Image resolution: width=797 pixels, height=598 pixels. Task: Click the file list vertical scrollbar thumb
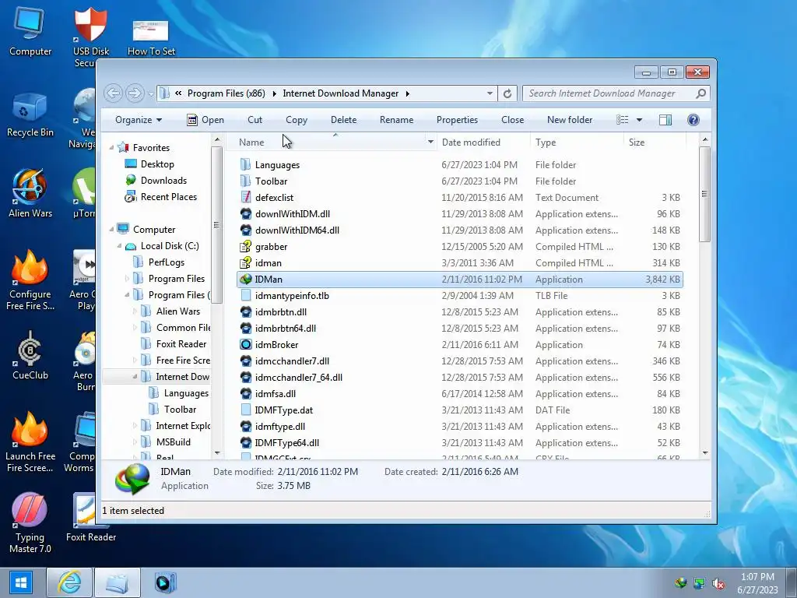[704, 194]
